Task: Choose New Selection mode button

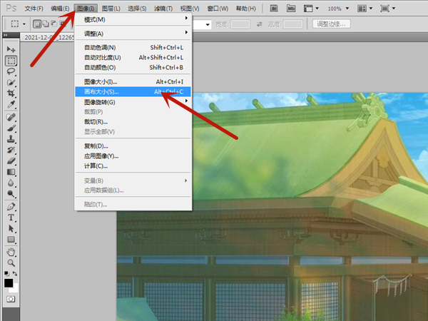Action: pyautogui.click(x=37, y=24)
